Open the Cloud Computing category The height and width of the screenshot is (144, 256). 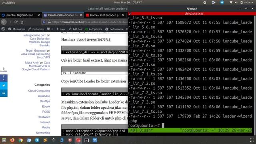(x=39, y=91)
